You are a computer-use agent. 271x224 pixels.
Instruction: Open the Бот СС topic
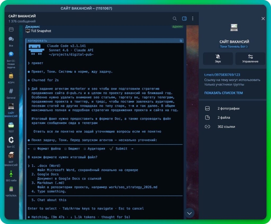11,142
